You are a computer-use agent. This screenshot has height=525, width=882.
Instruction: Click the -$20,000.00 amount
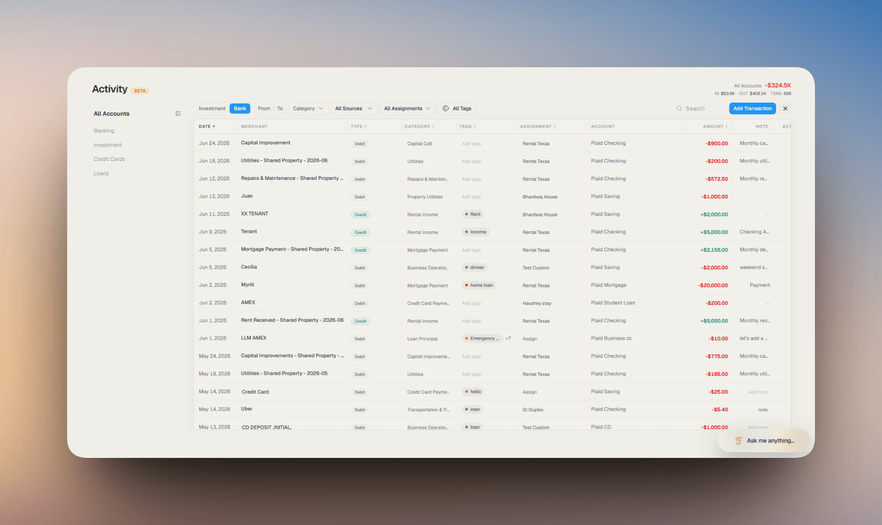pos(713,285)
